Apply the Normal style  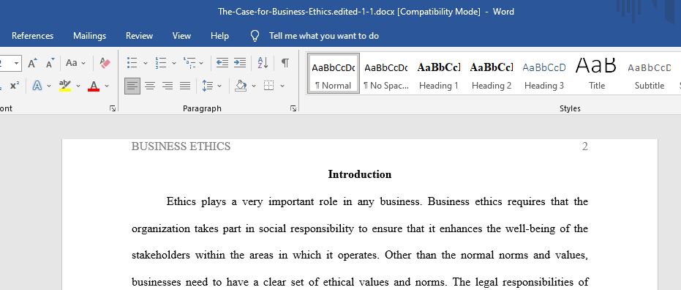point(334,73)
